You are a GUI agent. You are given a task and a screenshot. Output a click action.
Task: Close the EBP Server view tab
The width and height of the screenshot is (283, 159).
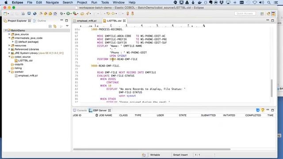click(109, 110)
